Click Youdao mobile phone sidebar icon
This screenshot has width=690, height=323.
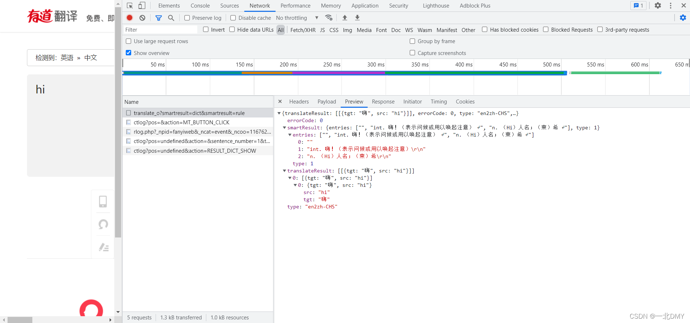tap(103, 201)
